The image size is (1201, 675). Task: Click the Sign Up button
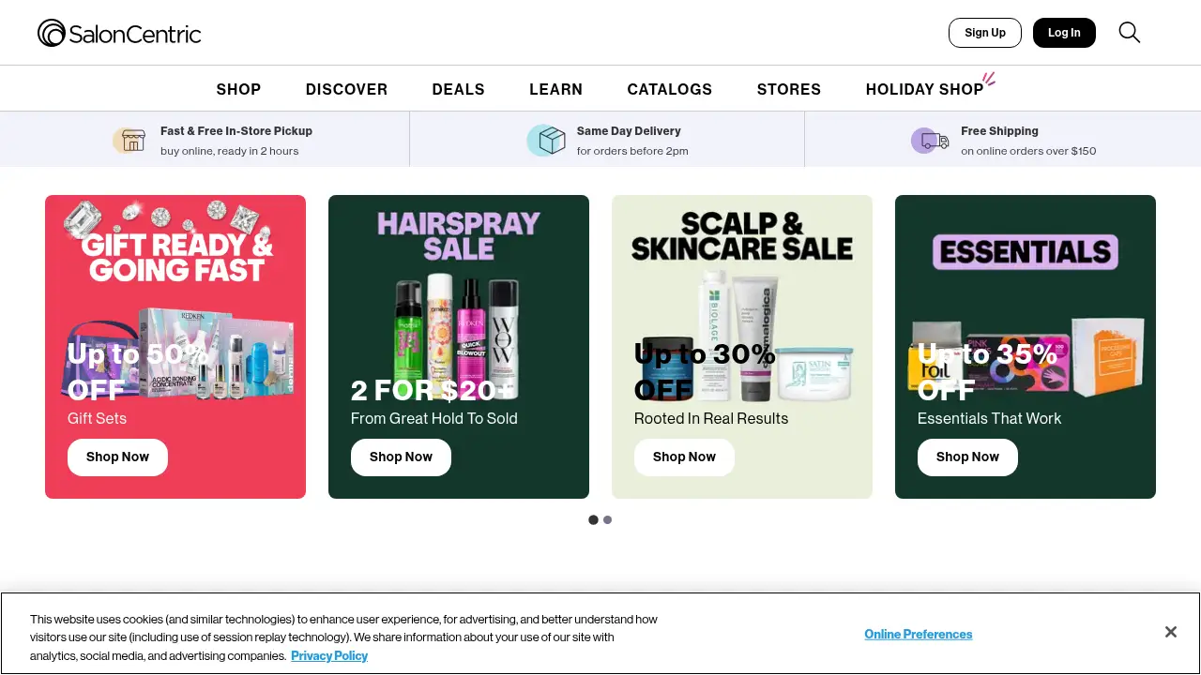(x=985, y=33)
